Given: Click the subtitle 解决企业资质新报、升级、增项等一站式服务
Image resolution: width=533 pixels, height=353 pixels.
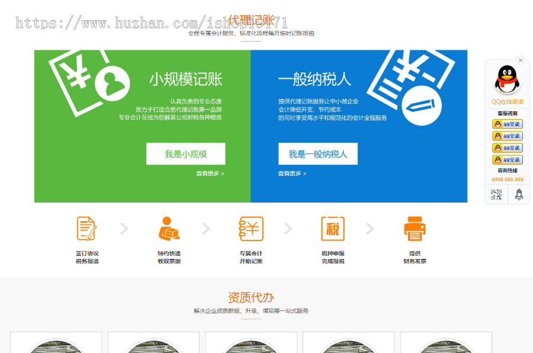Looking at the screenshot, I should [251, 311].
